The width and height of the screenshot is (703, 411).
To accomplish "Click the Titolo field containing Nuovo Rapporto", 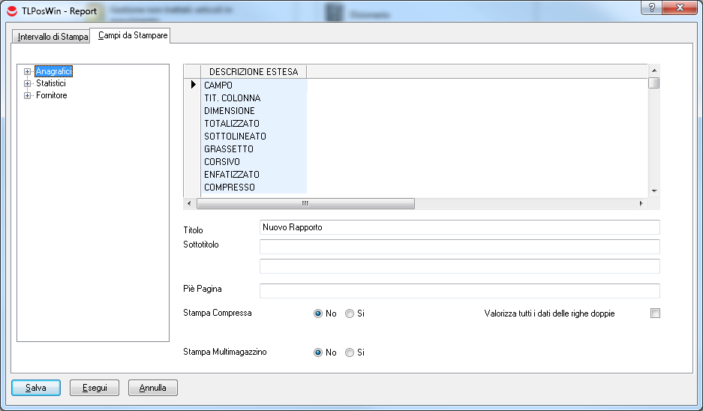I will [459, 227].
